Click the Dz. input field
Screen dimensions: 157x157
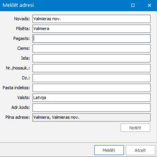91,78
